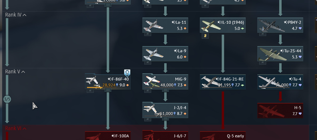The image size is (317, 140).
Task: Select the locked F-100A card
Action: (108, 135)
